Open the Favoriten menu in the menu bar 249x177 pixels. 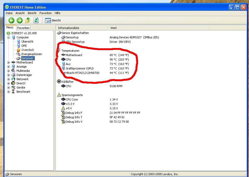click(x=46, y=13)
